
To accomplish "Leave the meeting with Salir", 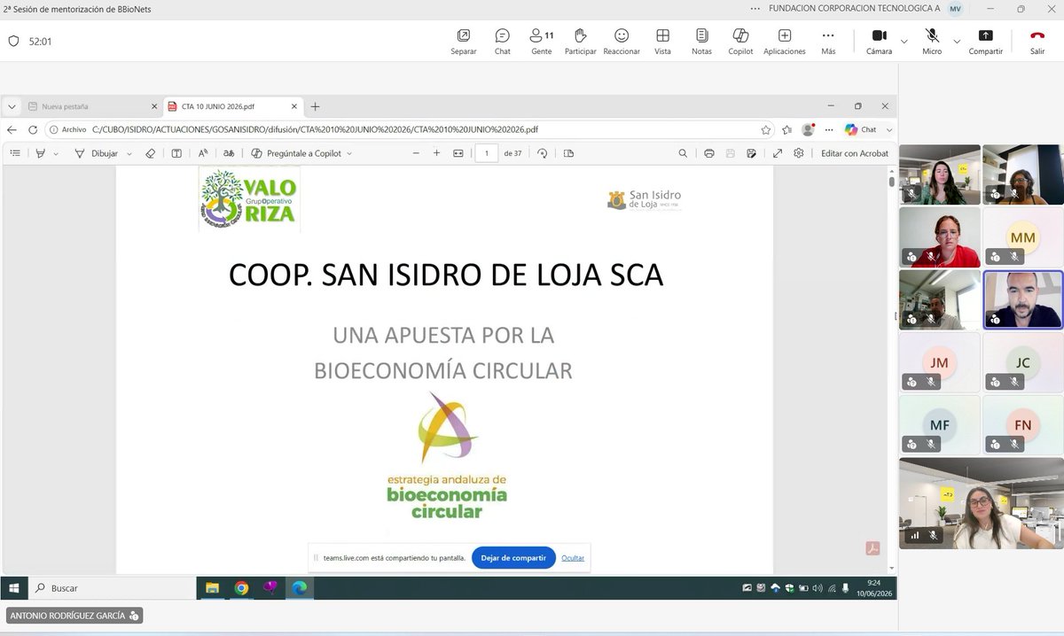I will (x=1037, y=42).
